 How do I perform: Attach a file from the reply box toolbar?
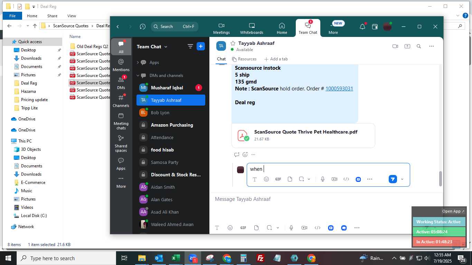pyautogui.click(x=290, y=179)
